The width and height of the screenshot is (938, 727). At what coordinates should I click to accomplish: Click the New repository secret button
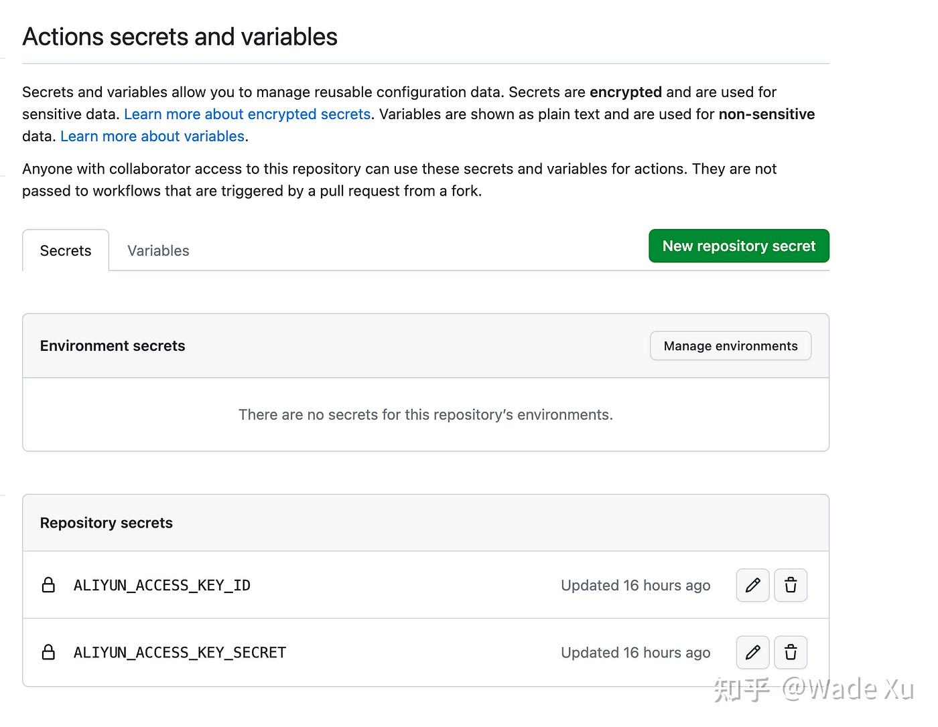(738, 246)
